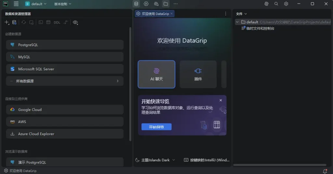Viewport: 333px width, 174px height.
Task: Click the stop/deactivate toolbar icon
Action: tap(32, 22)
